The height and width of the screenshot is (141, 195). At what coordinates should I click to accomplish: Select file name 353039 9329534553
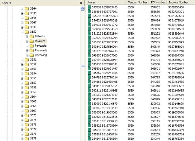tap(105, 29)
